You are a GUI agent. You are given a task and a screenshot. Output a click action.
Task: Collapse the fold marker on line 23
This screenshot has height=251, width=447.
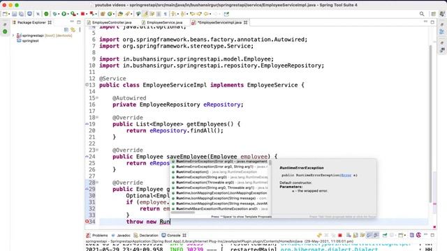coord(97,150)
